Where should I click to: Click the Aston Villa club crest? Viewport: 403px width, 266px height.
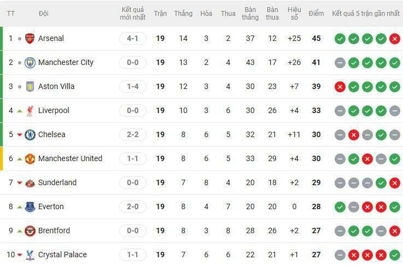pyautogui.click(x=30, y=86)
